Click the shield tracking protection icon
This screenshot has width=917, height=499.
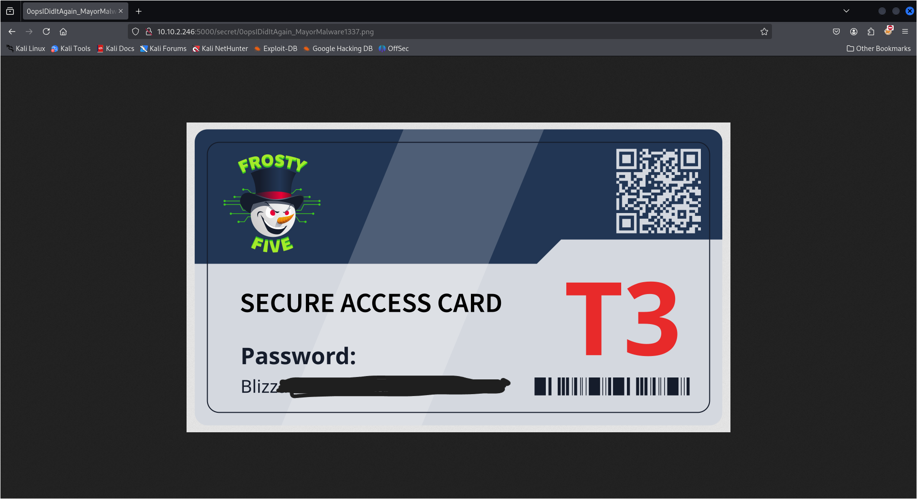(x=135, y=31)
